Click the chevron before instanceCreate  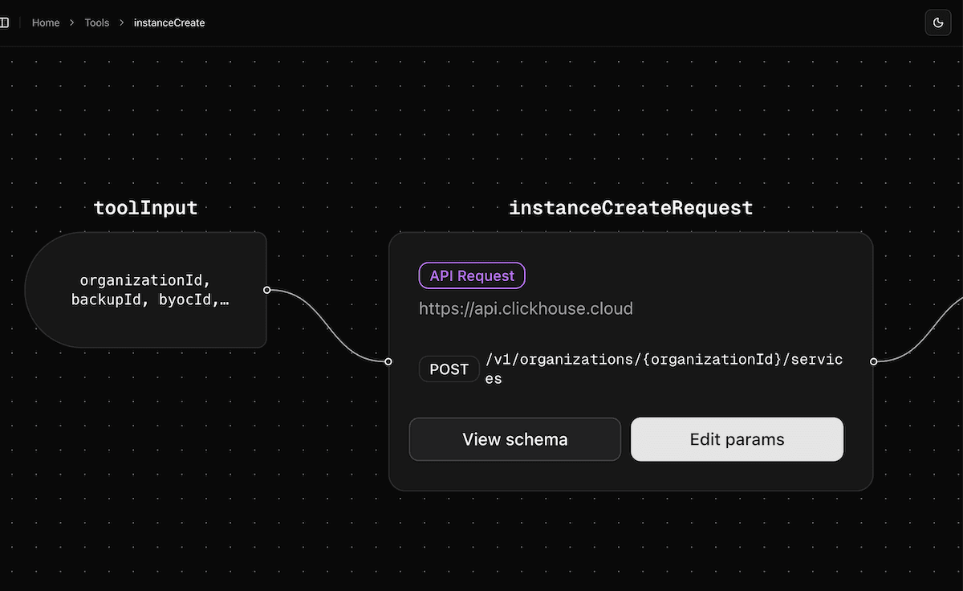click(x=122, y=22)
